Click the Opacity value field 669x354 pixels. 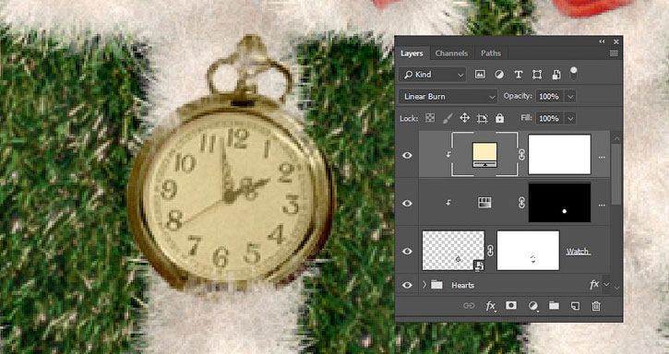[x=550, y=97]
